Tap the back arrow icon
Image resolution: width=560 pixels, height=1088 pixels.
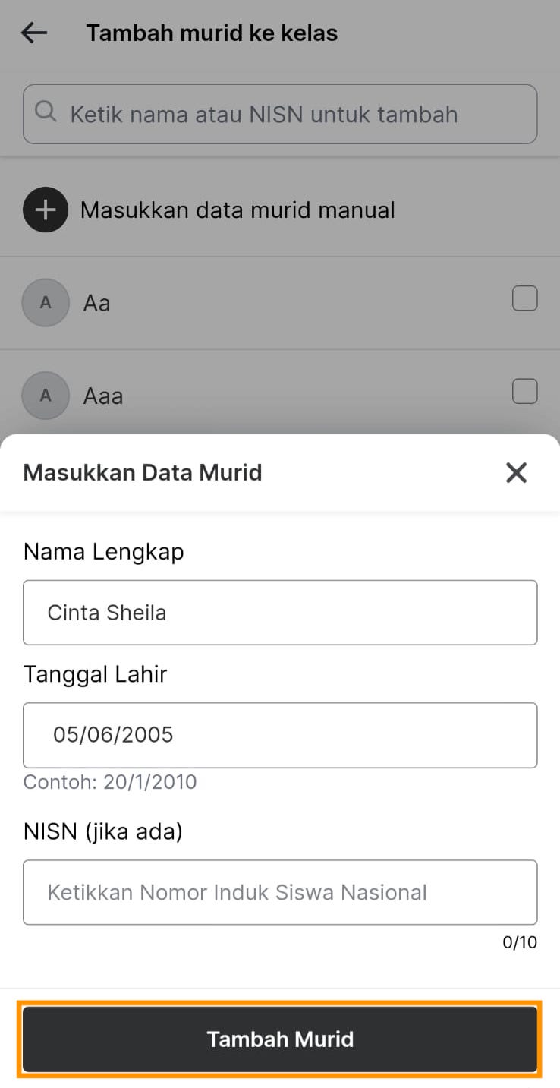tap(34, 33)
